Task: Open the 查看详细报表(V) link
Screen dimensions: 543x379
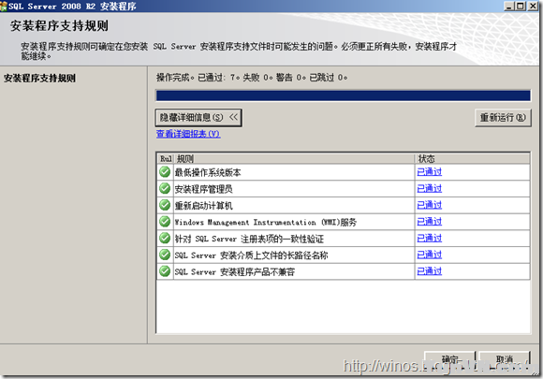Action: click(188, 134)
